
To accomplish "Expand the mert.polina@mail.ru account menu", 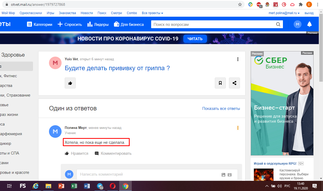I will click(284, 13).
